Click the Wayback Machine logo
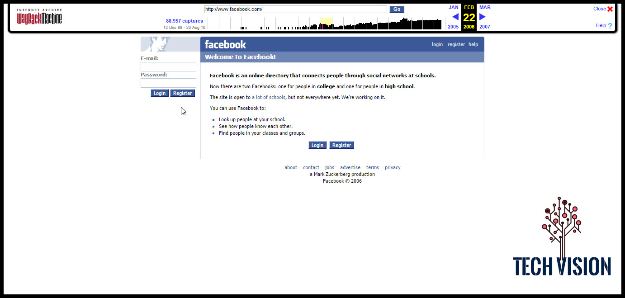This screenshot has width=625, height=298. coord(39,16)
